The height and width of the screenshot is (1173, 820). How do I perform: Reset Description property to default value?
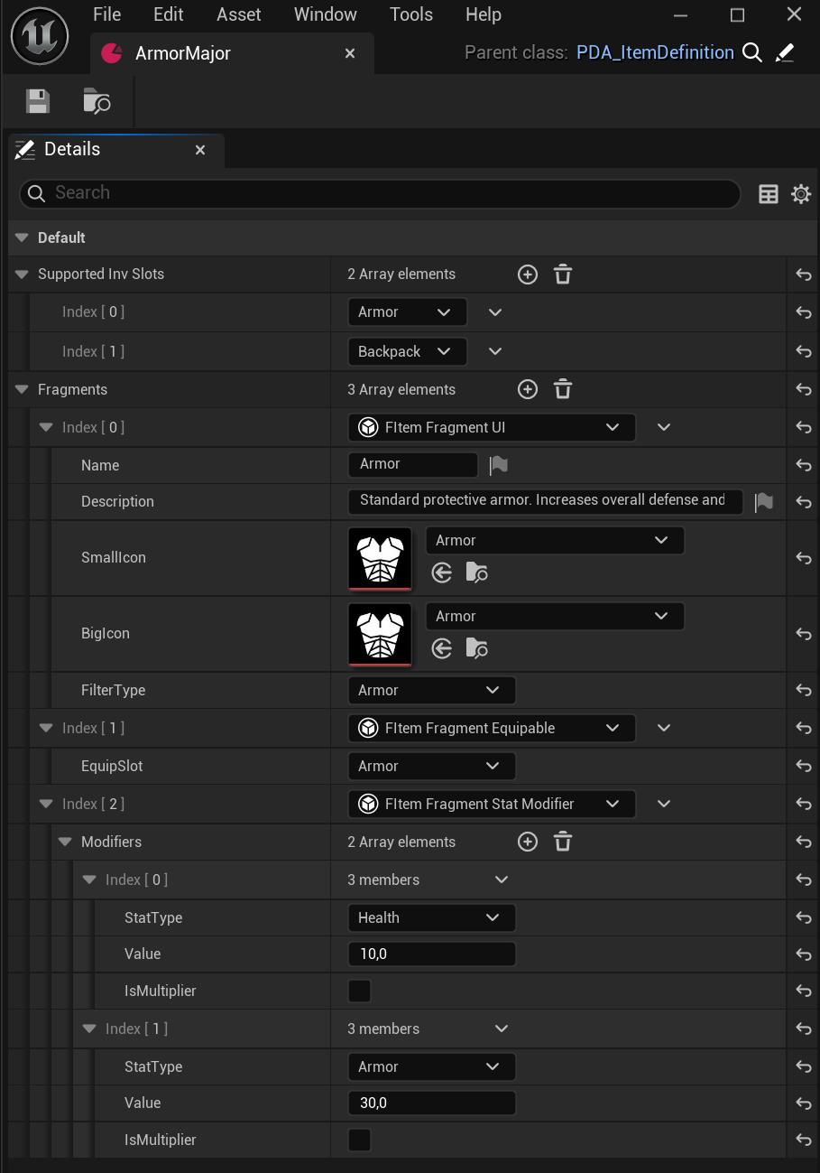803,503
